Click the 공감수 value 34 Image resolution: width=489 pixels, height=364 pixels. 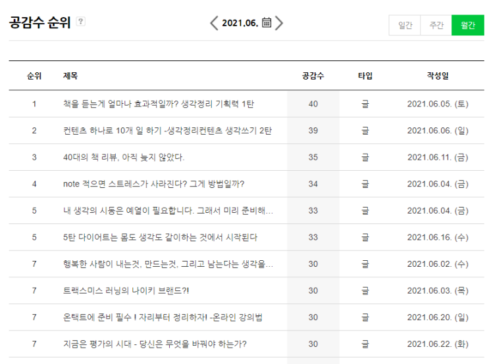(x=313, y=184)
